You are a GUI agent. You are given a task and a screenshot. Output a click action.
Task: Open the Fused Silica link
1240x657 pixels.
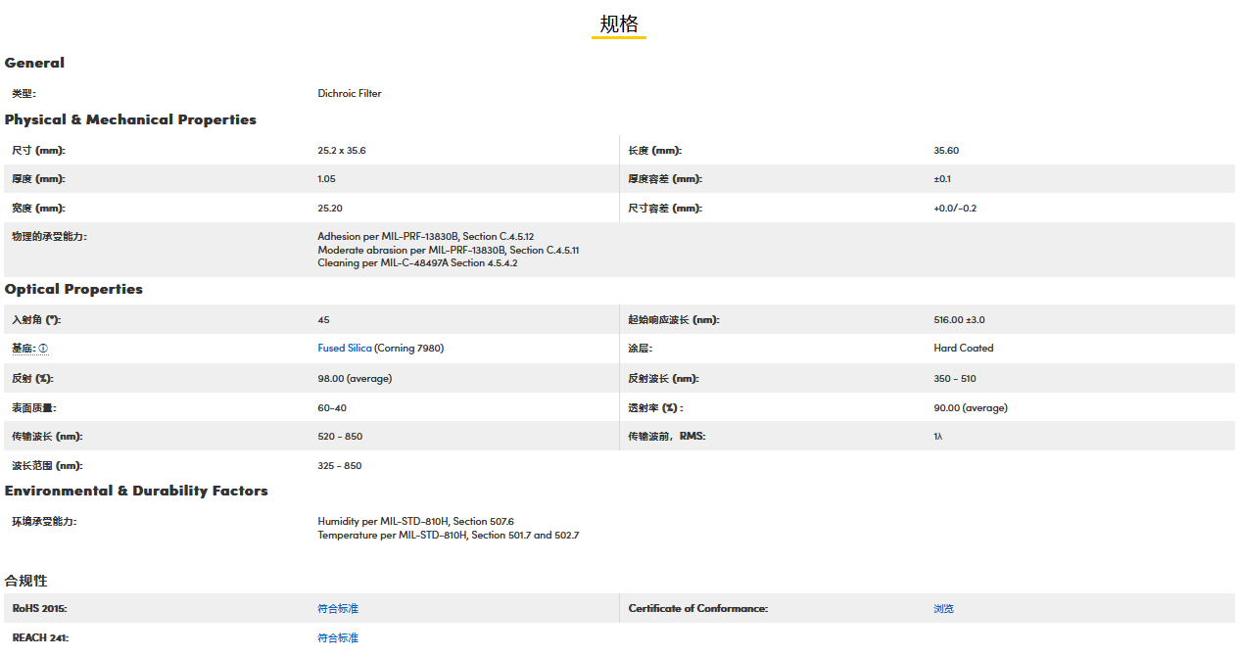tap(344, 349)
